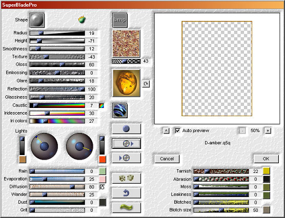
Task: Adjust the Reflection slider
Action: coord(57,89)
